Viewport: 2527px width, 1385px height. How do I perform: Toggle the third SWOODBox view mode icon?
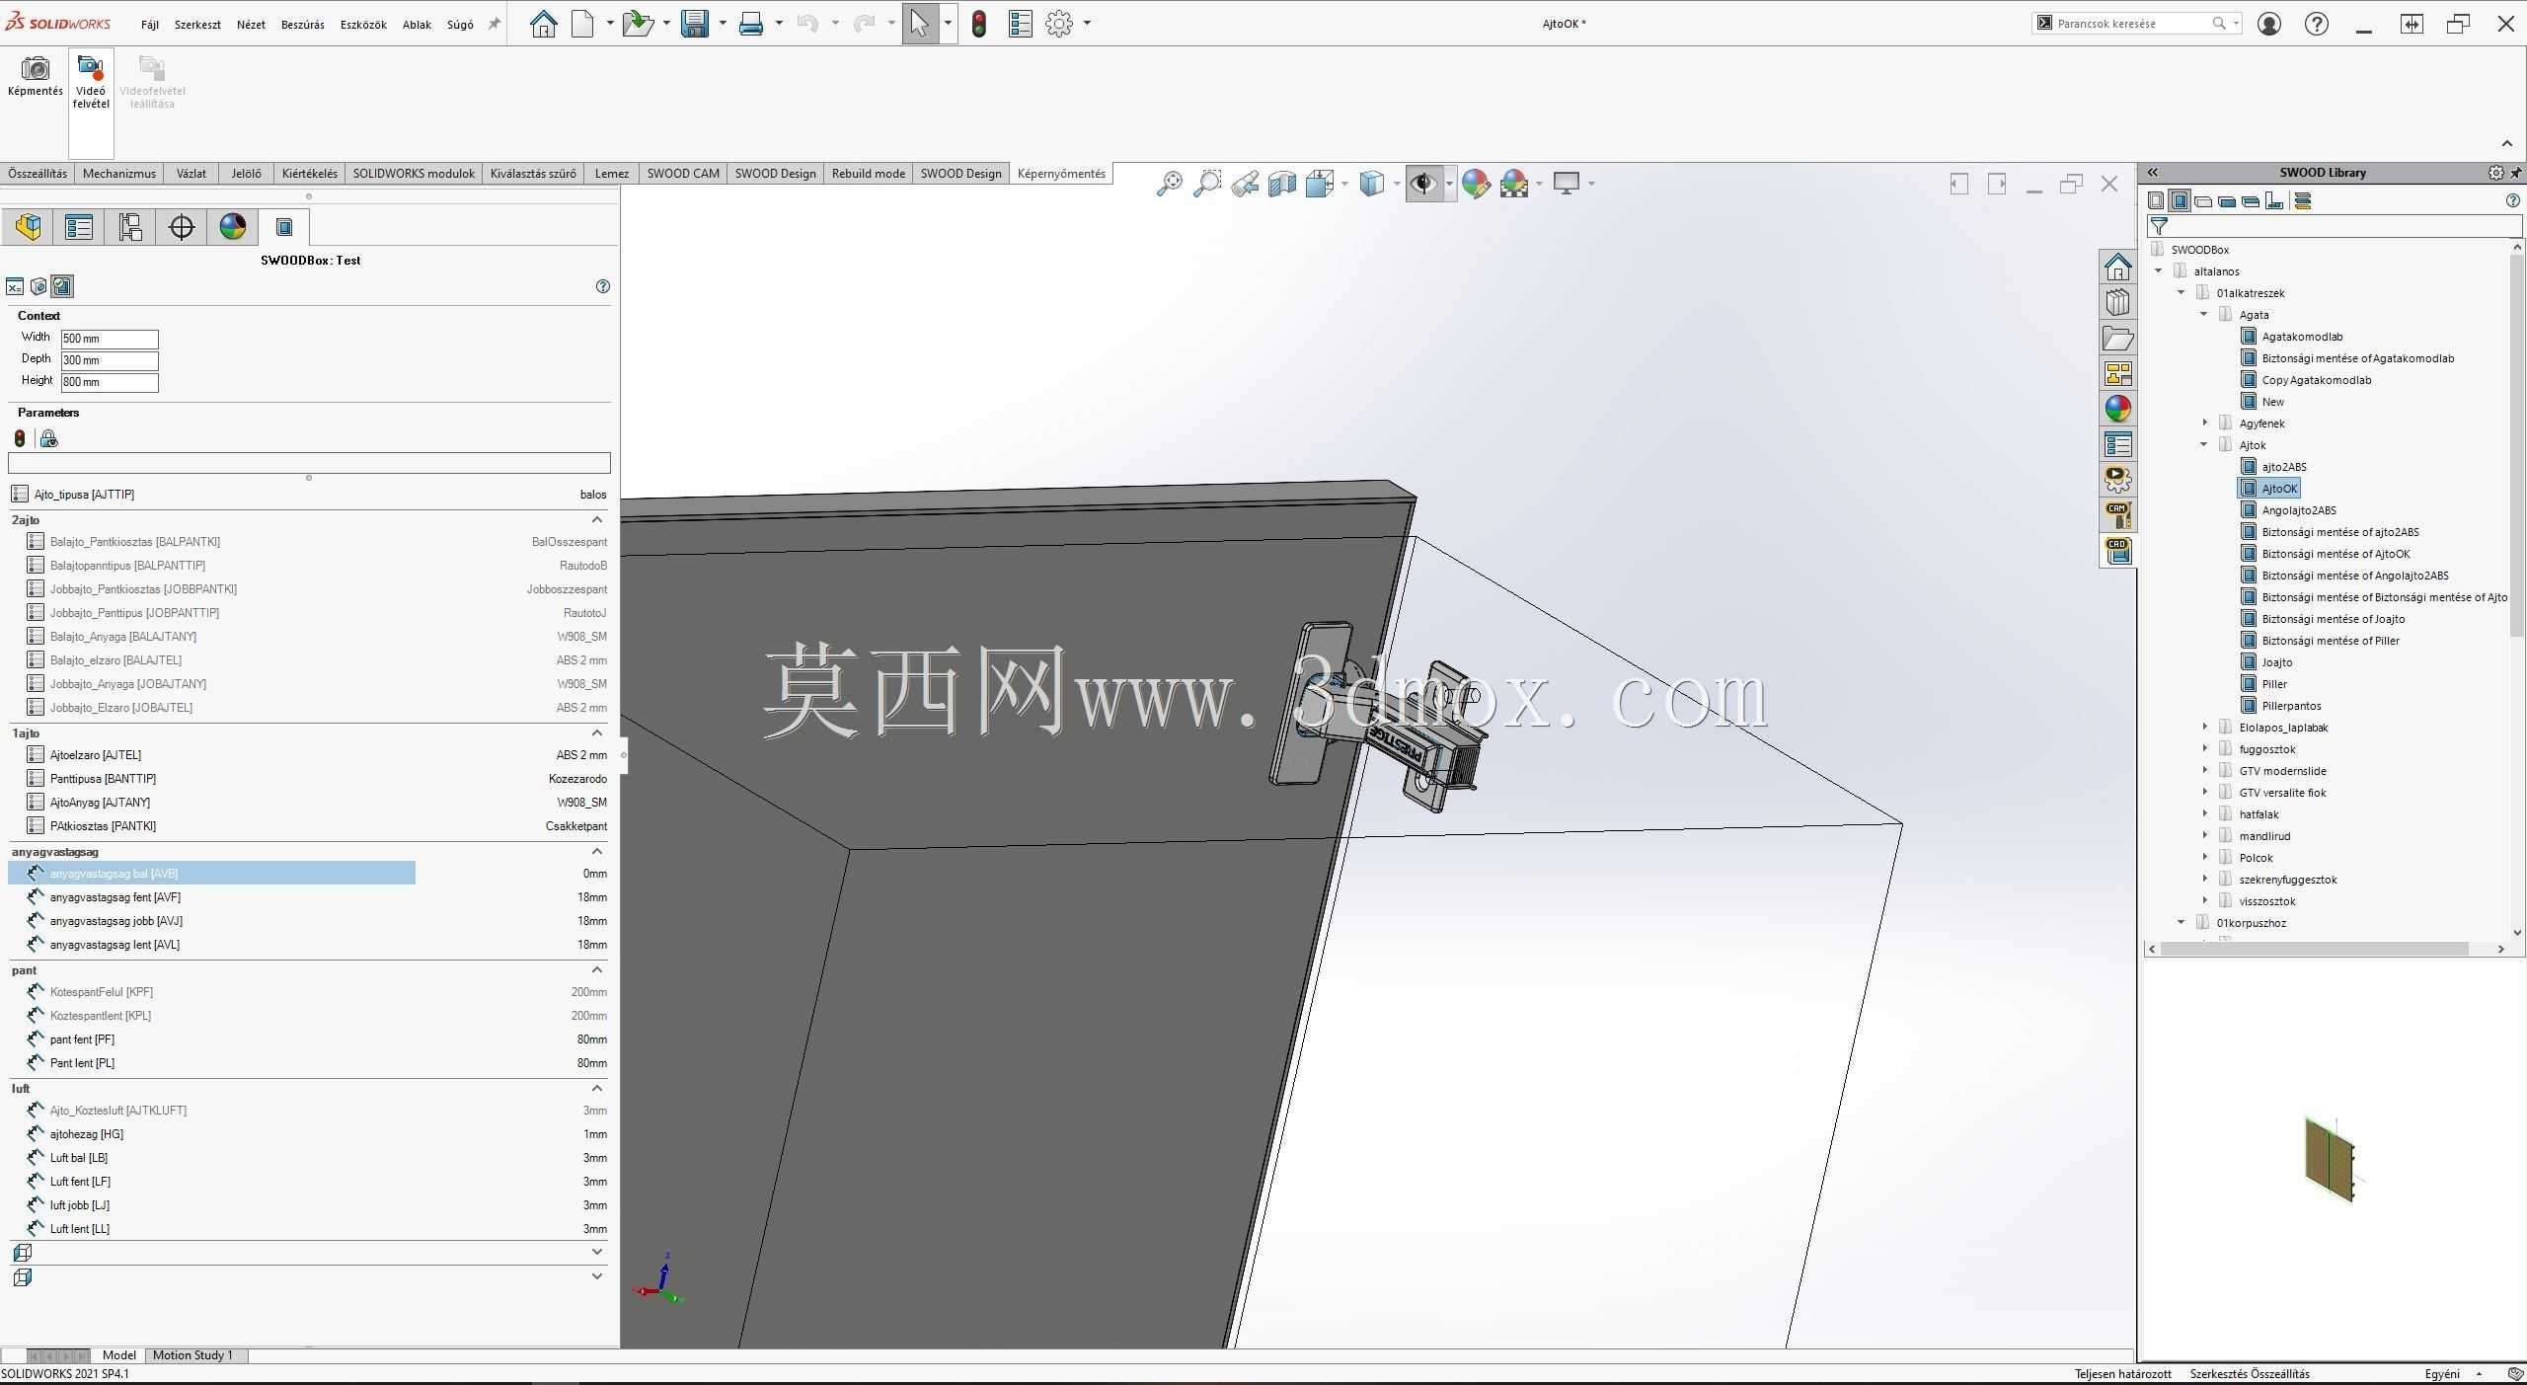(62, 286)
